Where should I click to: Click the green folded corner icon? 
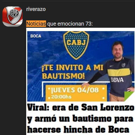(x=129, y=96)
